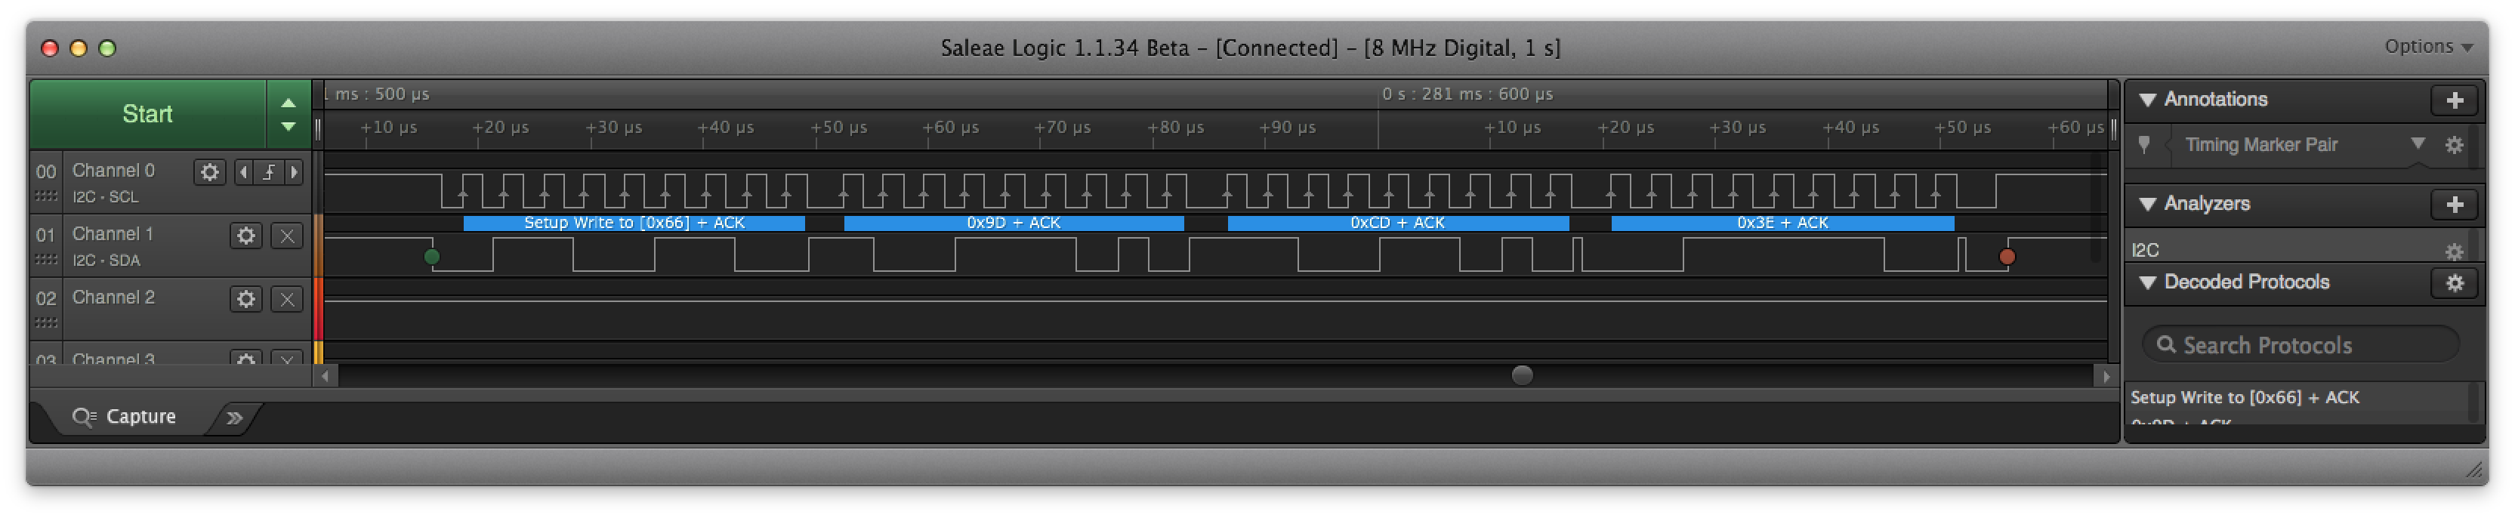This screenshot has height=518, width=2515.
Task: Select next-edge trigger arrow on Channel 0
Action: point(293,173)
